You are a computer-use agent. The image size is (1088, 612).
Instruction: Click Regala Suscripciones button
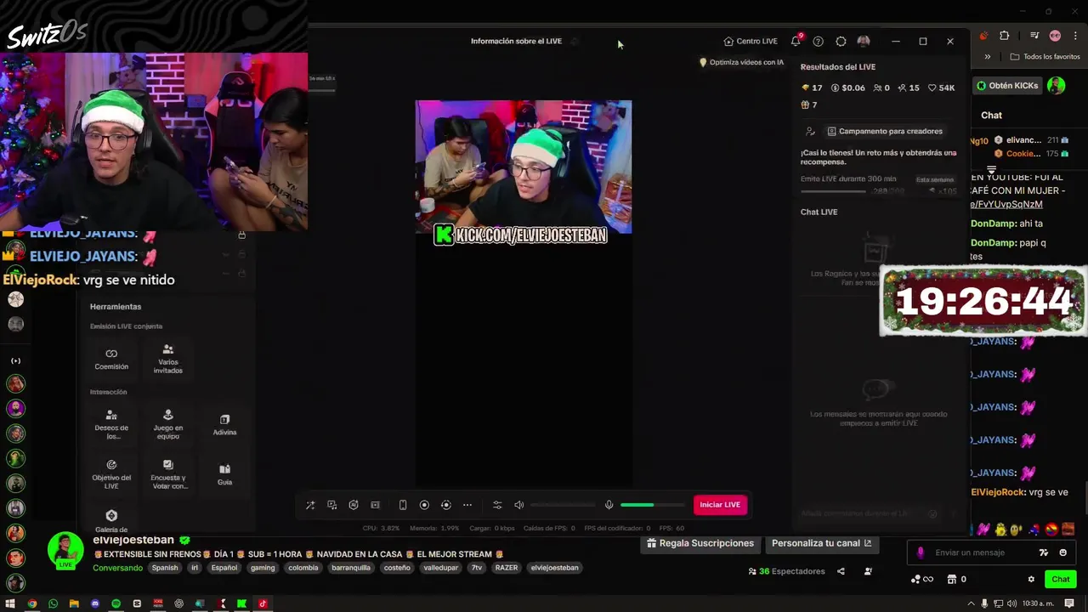[700, 543]
